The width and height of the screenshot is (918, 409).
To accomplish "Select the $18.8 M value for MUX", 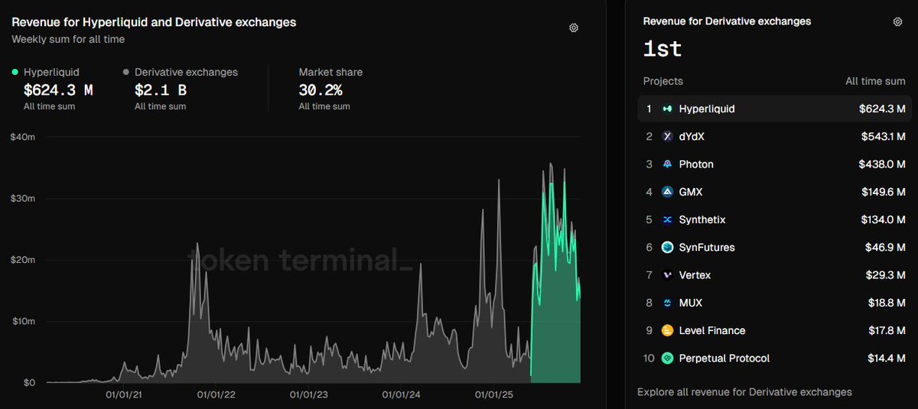I will [x=886, y=303].
